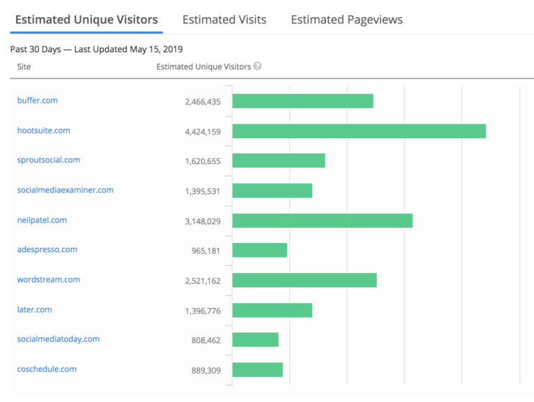Click the value 965,181
Image resolution: width=534 pixels, height=402 pixels.
pos(206,251)
